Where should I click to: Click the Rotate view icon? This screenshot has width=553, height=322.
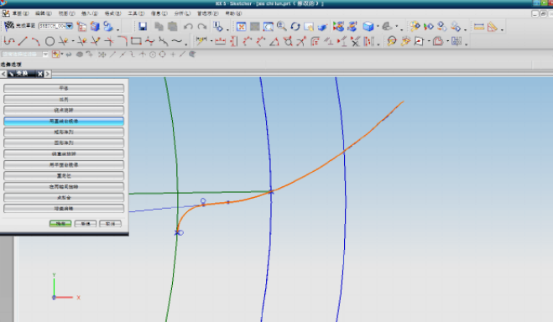pyautogui.click(x=295, y=27)
